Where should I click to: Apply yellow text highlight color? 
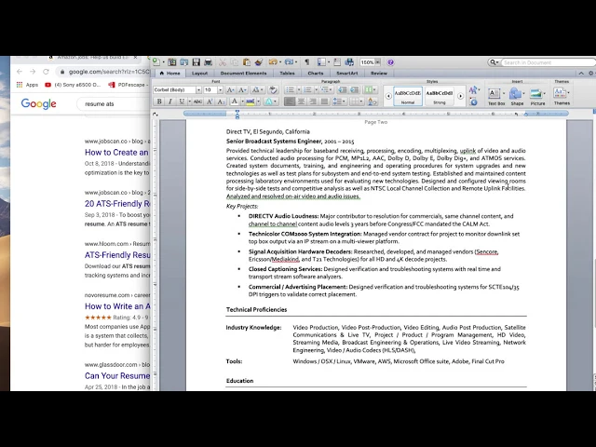pyautogui.click(x=251, y=102)
